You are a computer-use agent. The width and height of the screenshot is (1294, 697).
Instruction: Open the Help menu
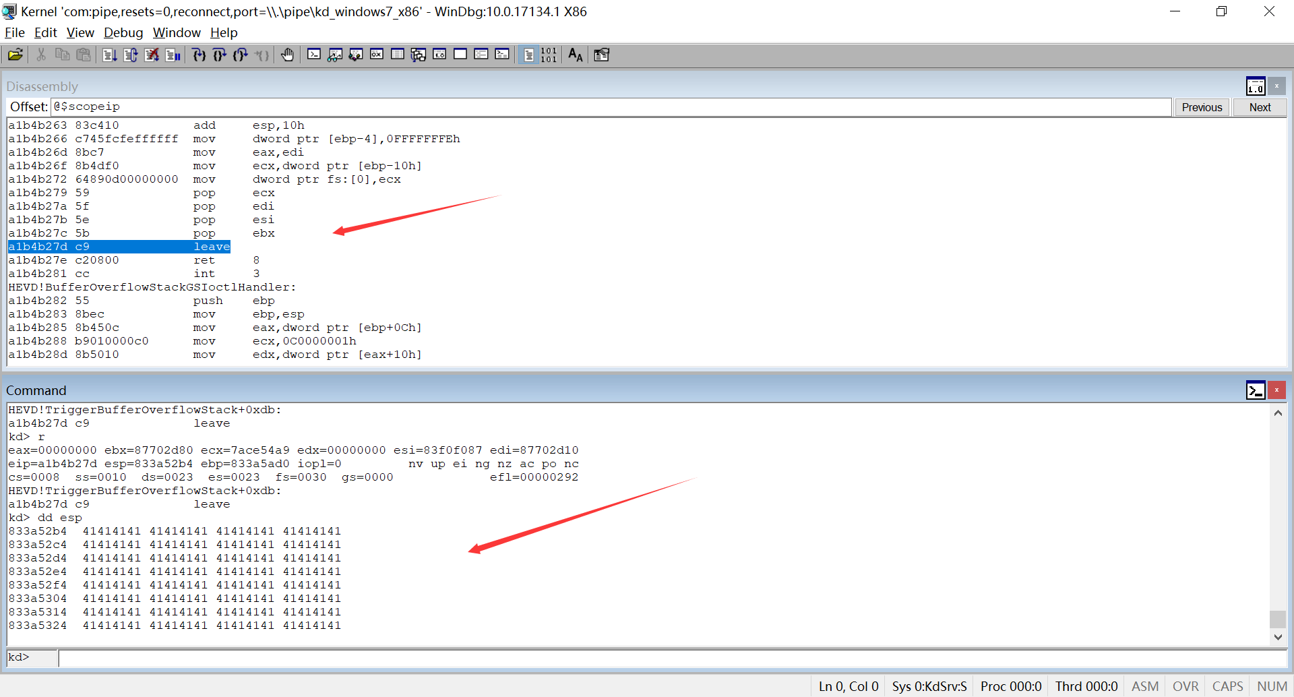[x=224, y=32]
